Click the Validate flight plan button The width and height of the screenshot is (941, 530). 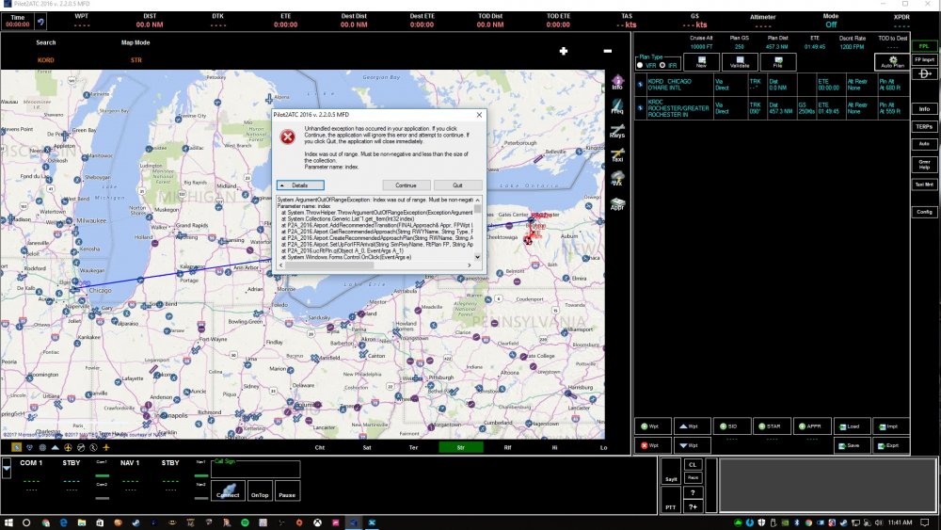pos(740,62)
